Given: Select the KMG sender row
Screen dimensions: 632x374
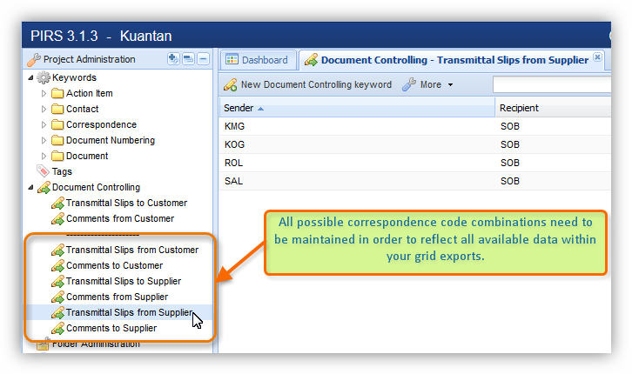Looking at the screenshot, I should 414,126.
